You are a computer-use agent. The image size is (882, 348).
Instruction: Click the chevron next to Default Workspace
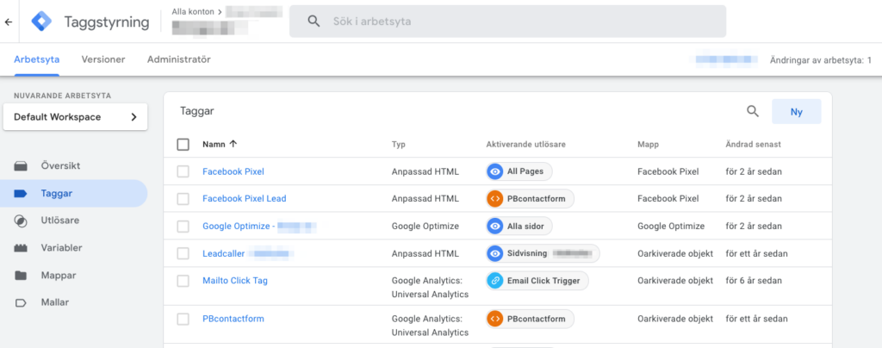[x=134, y=117]
